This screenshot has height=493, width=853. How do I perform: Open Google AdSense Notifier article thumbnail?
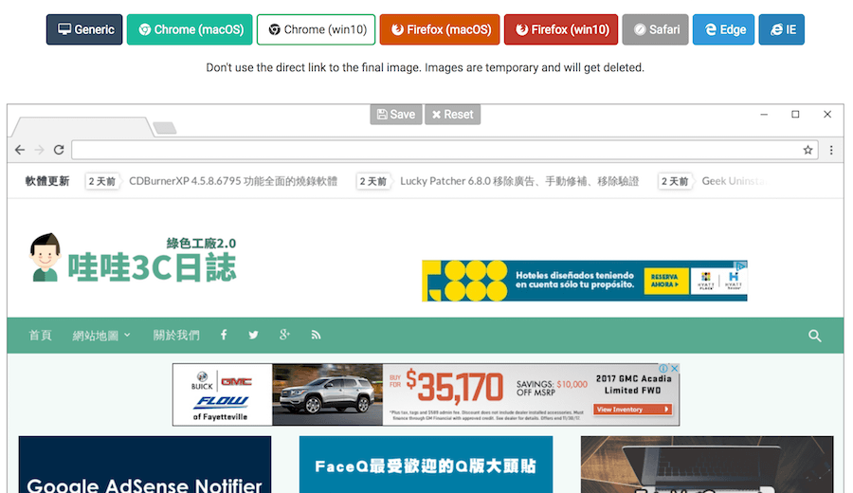tap(145, 465)
